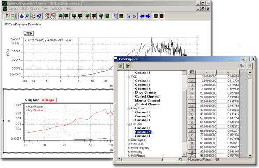The image size is (259, 168).
Task: Select Monitor Channel under PSD
Action: 147,101
